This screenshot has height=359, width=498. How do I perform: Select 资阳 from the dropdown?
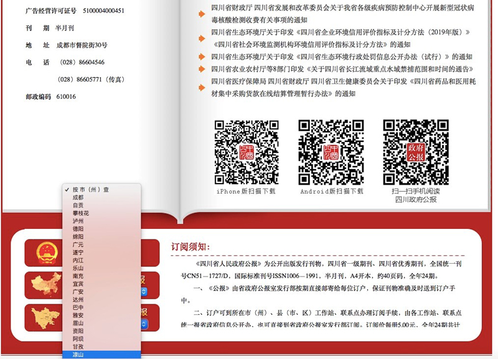pyautogui.click(x=101, y=331)
